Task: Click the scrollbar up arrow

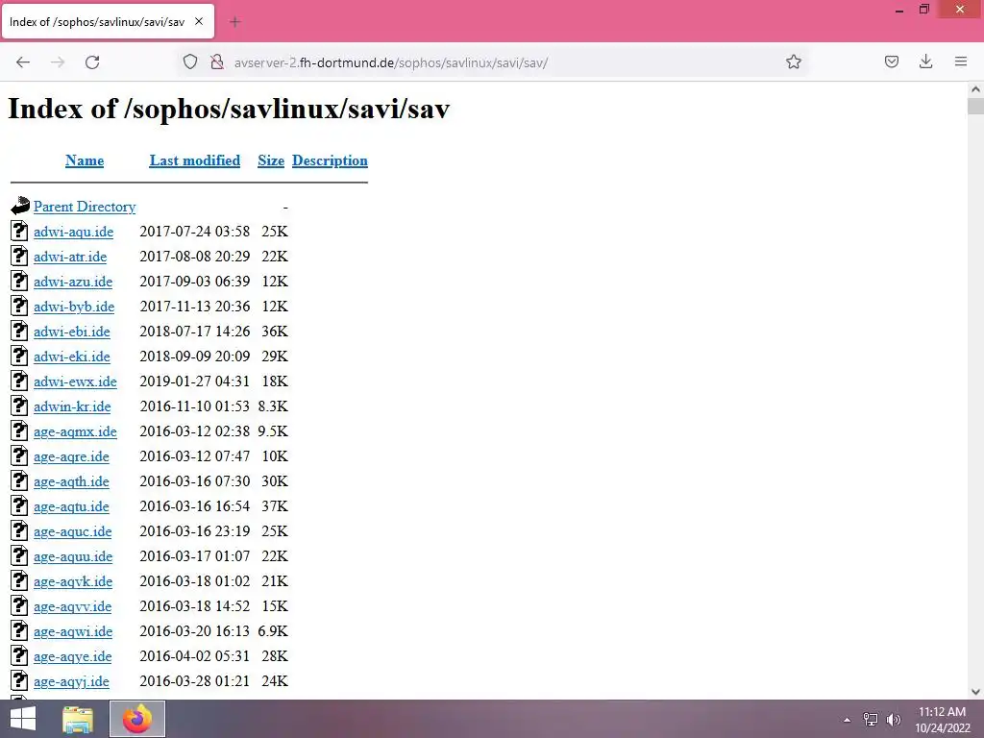Action: click(x=975, y=89)
